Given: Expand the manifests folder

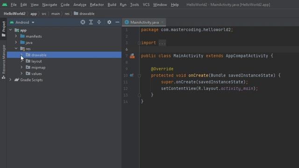Looking at the screenshot, I should tap(16, 36).
